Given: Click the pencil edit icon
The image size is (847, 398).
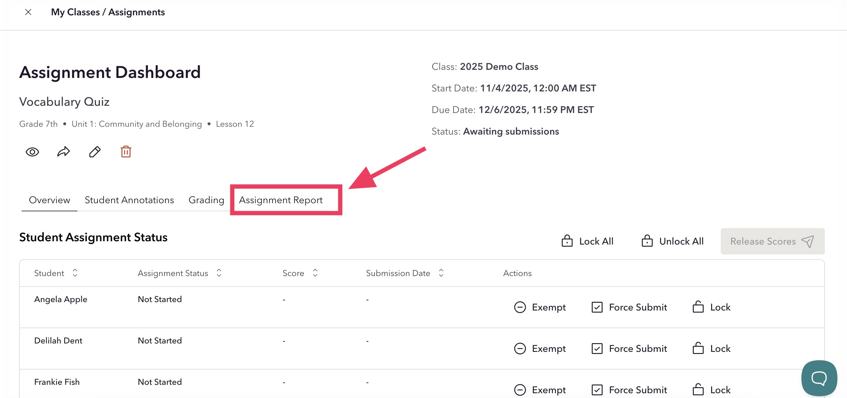Looking at the screenshot, I should [x=95, y=152].
